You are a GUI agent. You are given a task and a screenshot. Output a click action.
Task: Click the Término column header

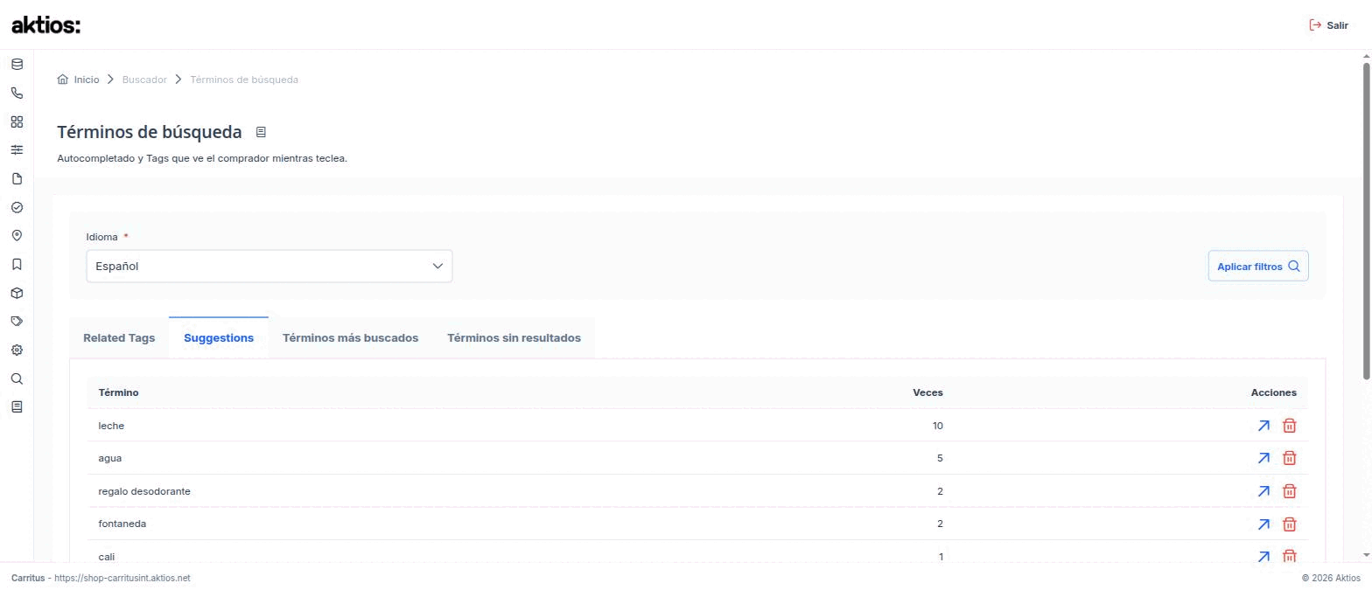pyautogui.click(x=118, y=392)
